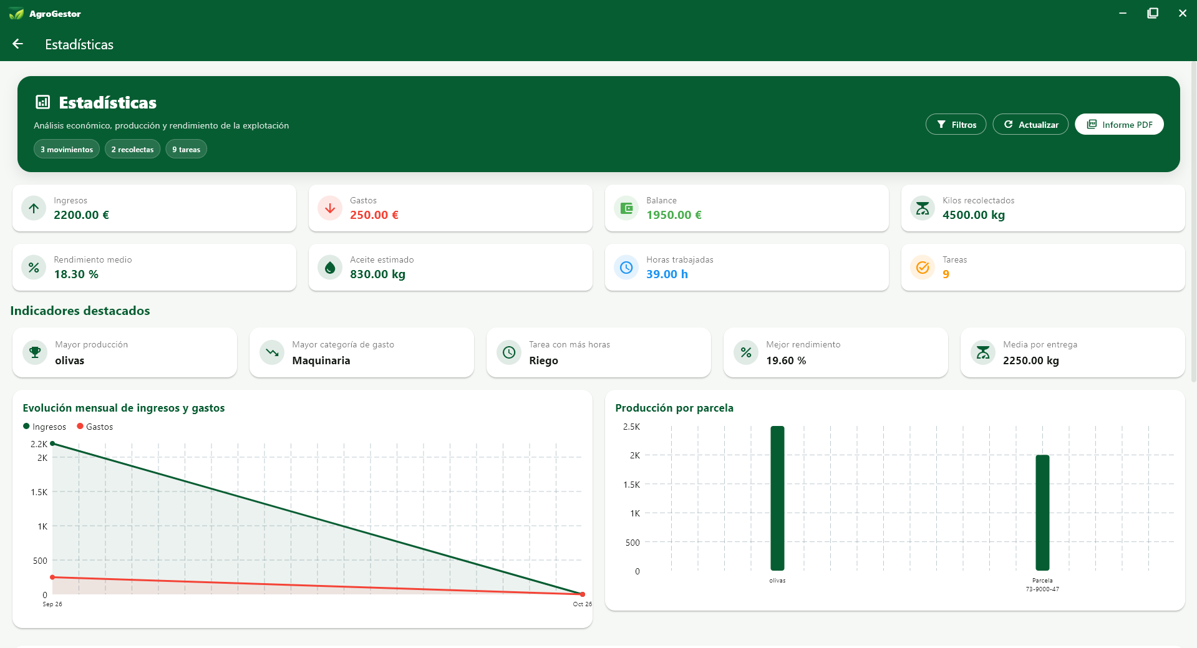
Task: Click the olivas bar in production chart
Action: click(x=777, y=498)
